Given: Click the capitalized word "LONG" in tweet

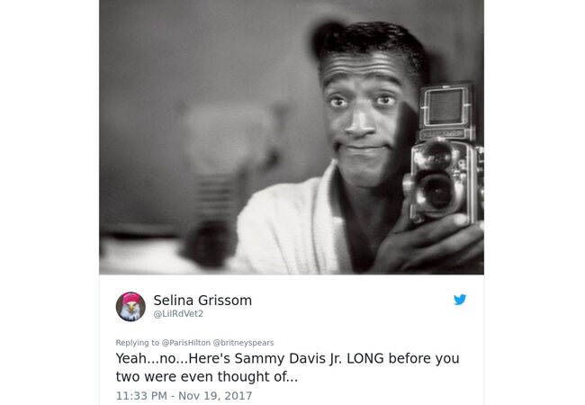Looking at the screenshot, I should [x=365, y=358].
